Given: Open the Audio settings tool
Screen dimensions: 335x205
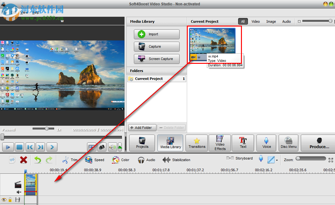Looking at the screenshot, I should 146,160.
